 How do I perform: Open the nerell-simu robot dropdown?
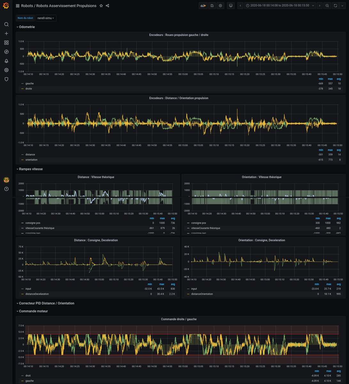click(46, 18)
